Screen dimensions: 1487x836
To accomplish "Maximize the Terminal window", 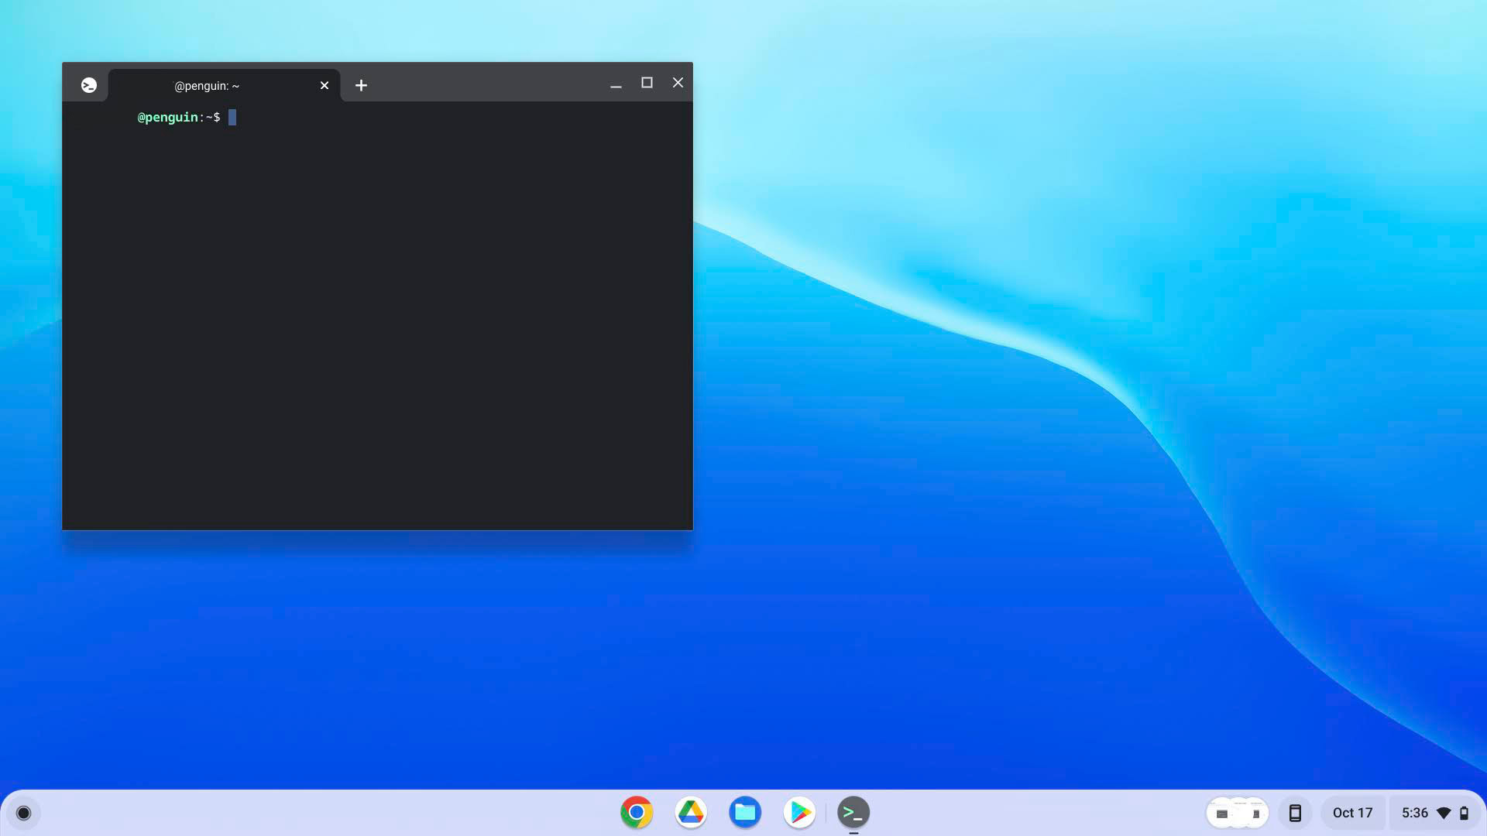I will tap(647, 83).
